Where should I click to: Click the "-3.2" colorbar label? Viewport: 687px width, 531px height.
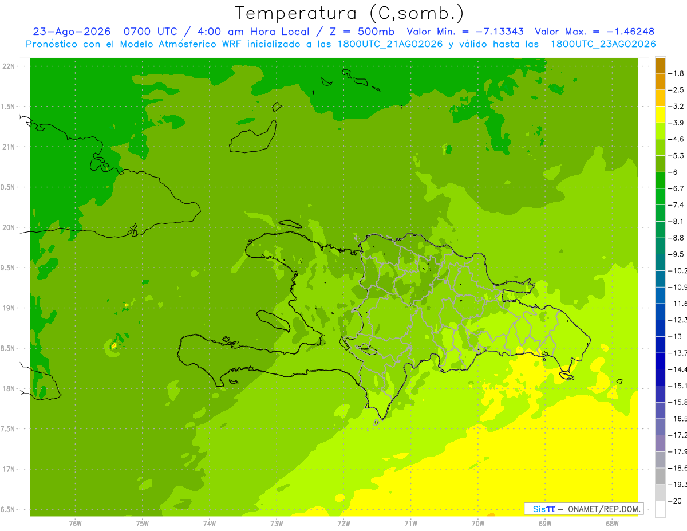[x=677, y=107]
